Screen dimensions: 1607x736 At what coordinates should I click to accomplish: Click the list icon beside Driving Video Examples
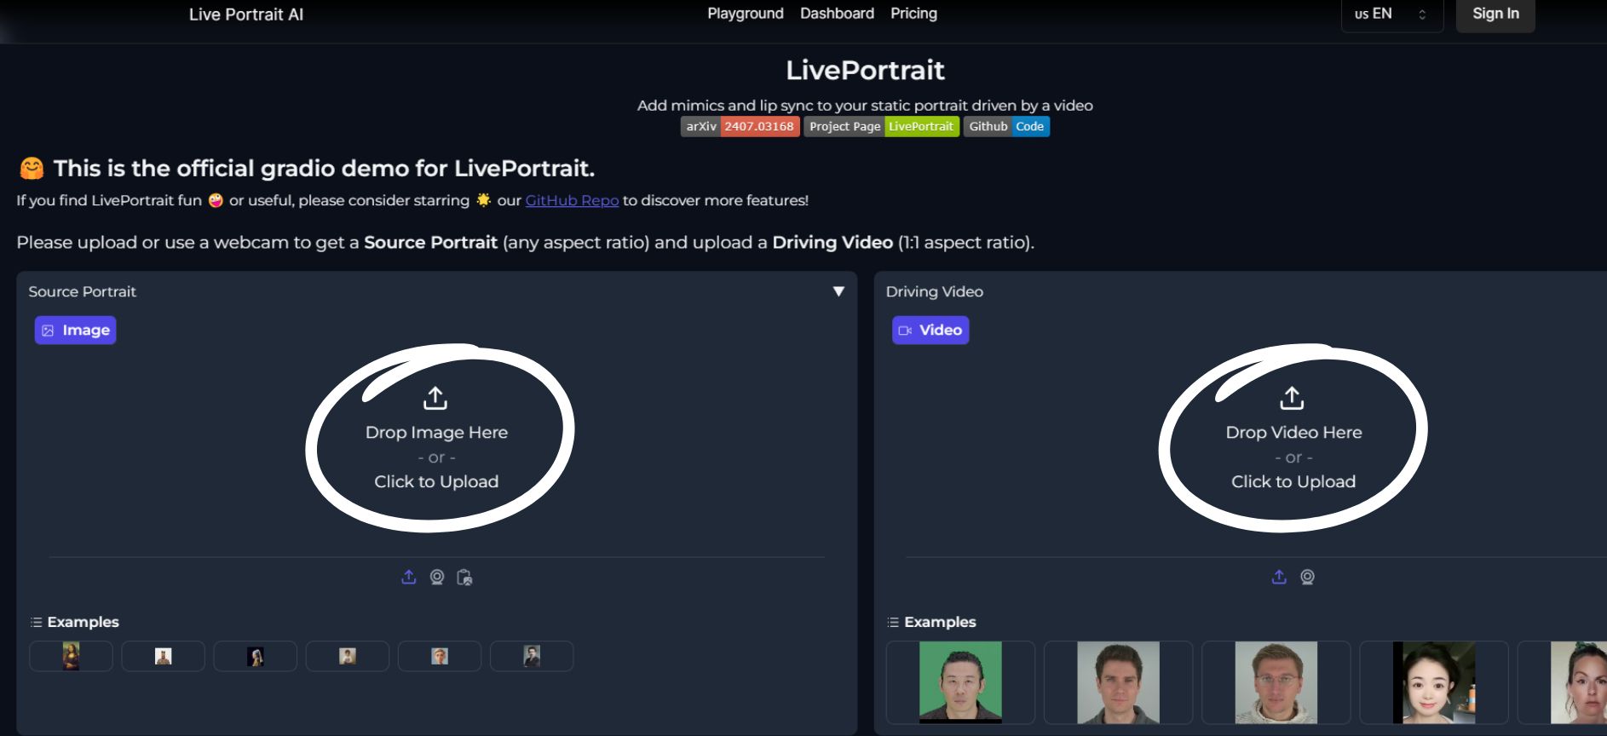[893, 623]
